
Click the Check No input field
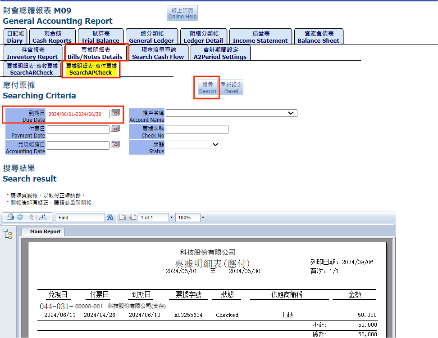pyautogui.click(x=197, y=129)
